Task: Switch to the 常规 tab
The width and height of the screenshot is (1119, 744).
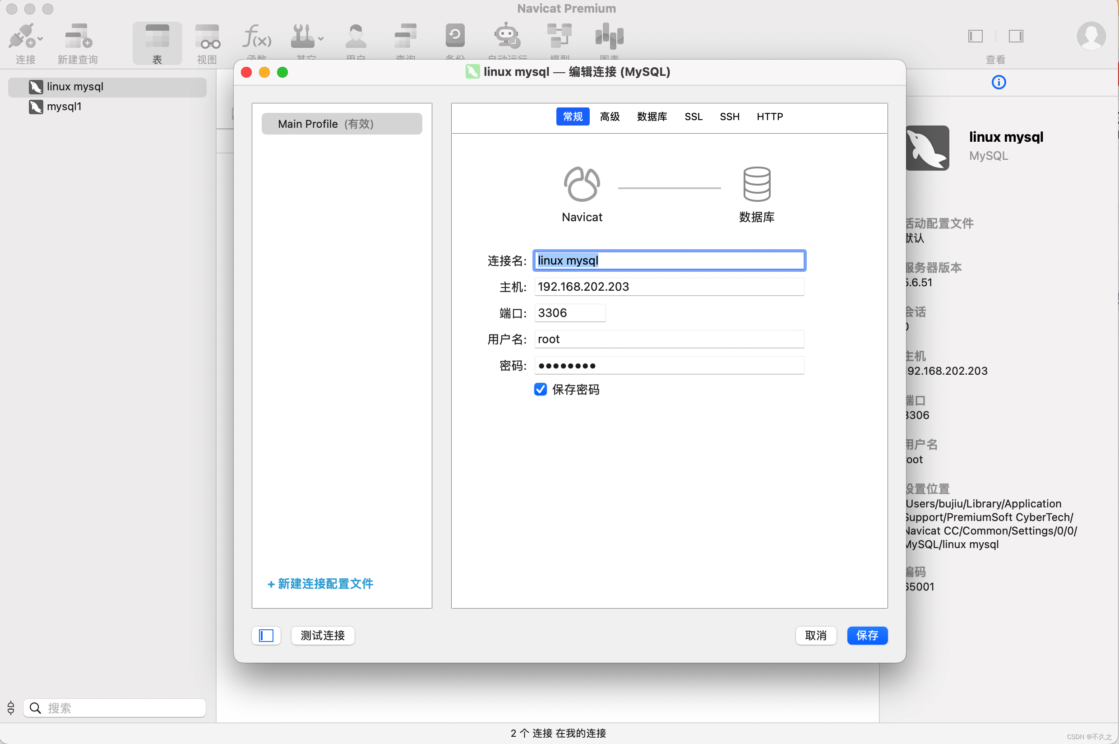Action: [x=572, y=117]
